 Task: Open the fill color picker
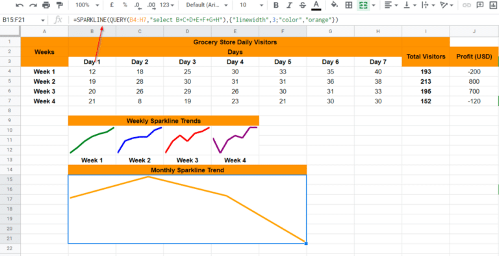[x=335, y=5]
